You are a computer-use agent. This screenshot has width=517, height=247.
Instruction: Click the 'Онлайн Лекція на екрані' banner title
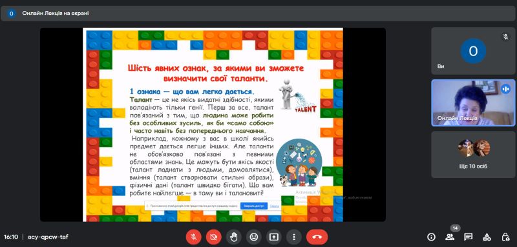point(56,13)
